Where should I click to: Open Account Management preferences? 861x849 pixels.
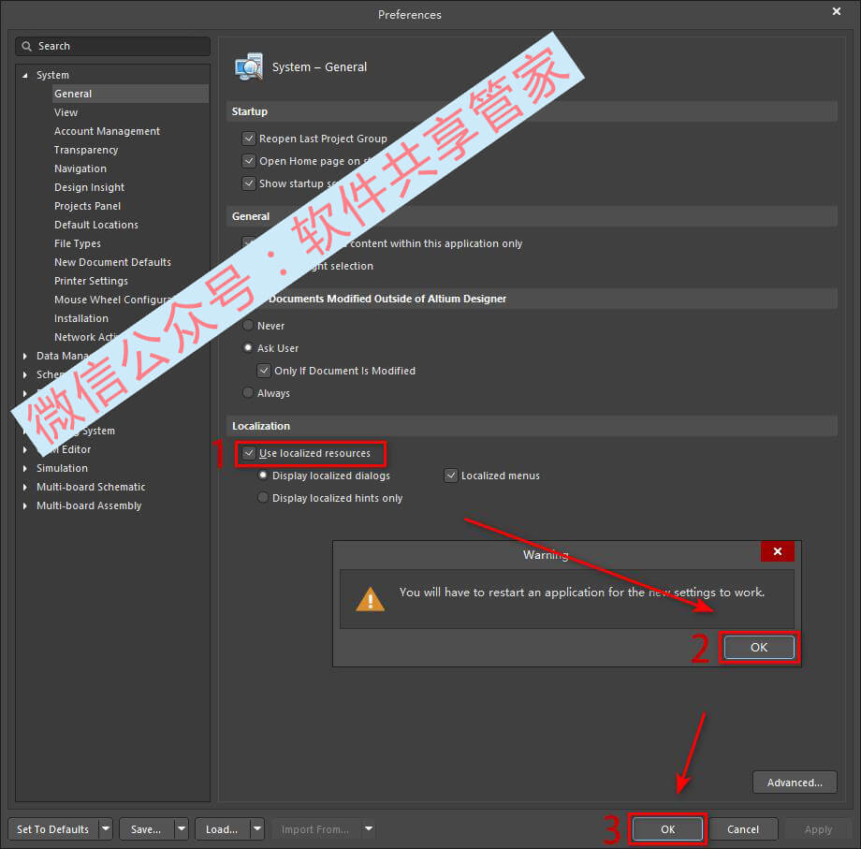pos(107,131)
